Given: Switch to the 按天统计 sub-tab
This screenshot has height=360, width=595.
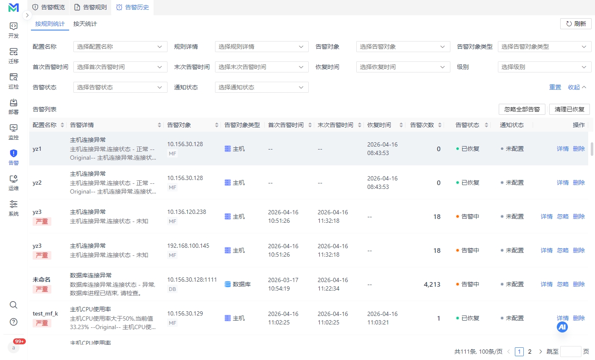Looking at the screenshot, I should (85, 24).
